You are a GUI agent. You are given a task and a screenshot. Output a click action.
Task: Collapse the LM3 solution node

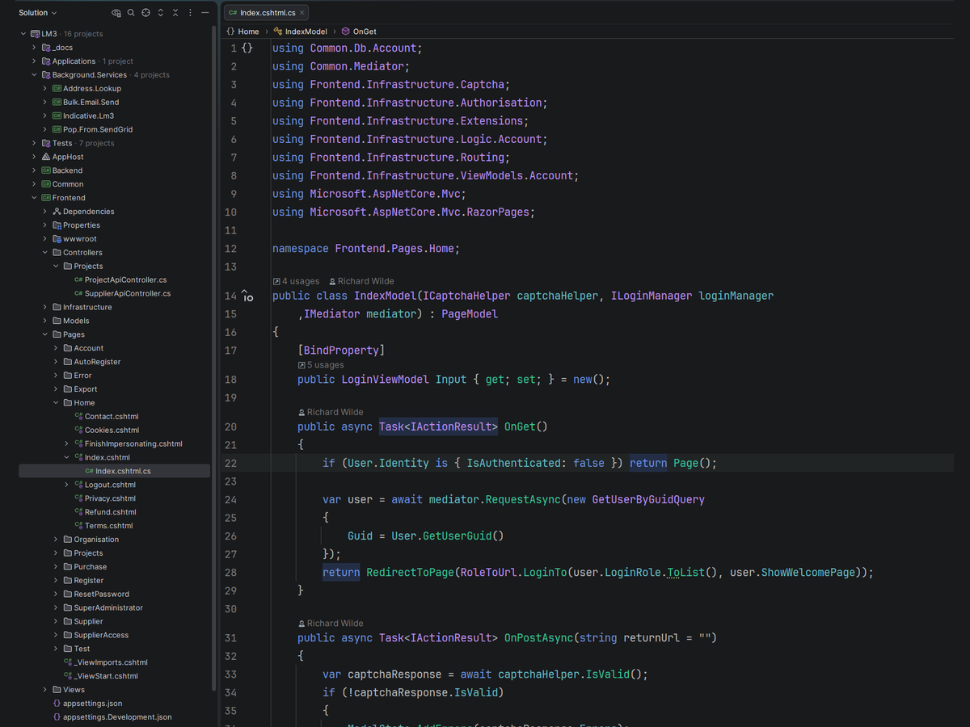click(x=23, y=34)
